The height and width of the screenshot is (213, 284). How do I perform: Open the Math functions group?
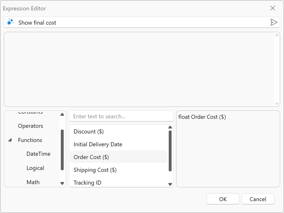pyautogui.click(x=33, y=182)
